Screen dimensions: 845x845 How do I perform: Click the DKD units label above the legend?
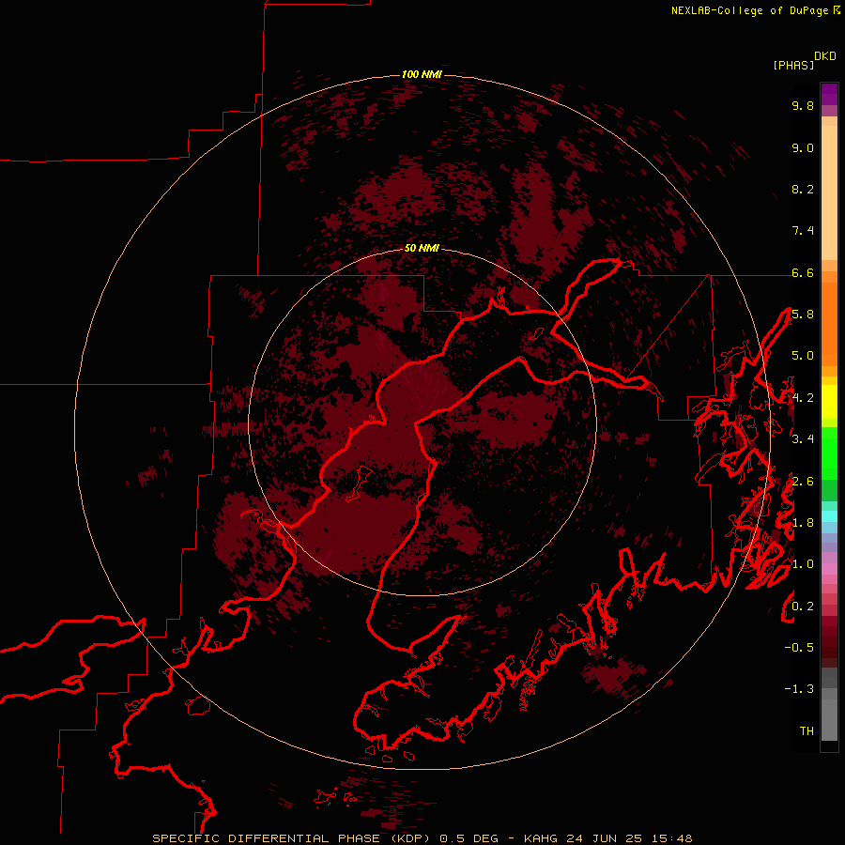(x=825, y=56)
